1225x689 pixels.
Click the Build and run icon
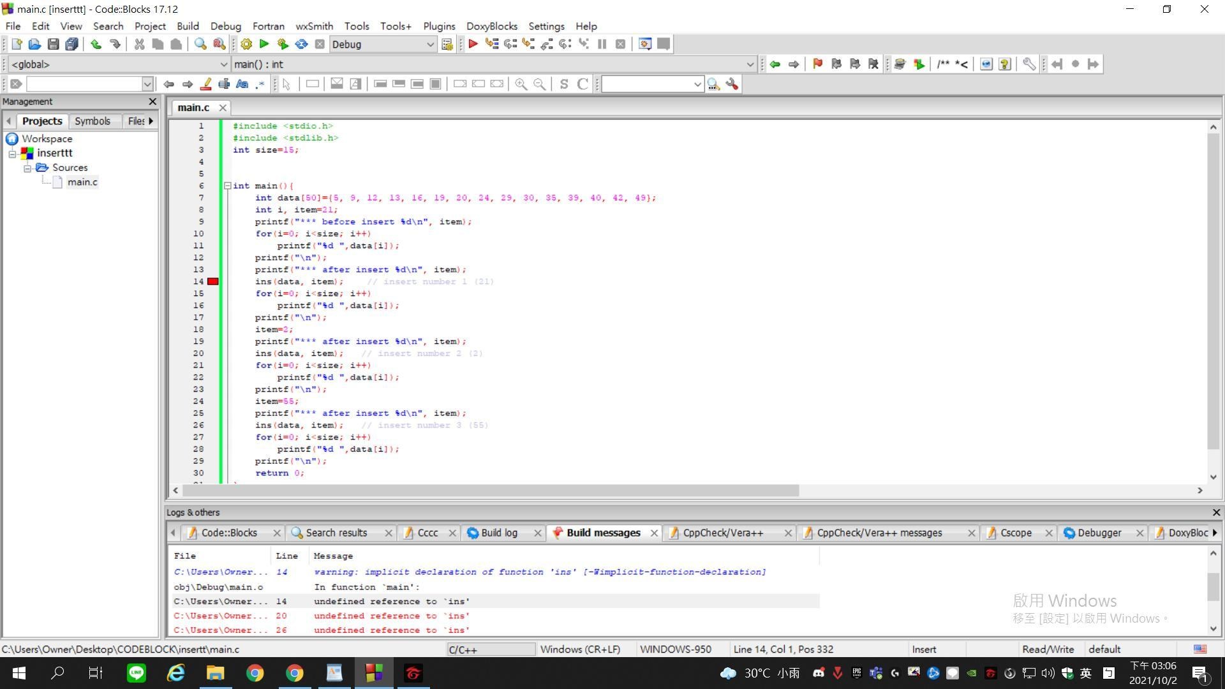point(283,44)
